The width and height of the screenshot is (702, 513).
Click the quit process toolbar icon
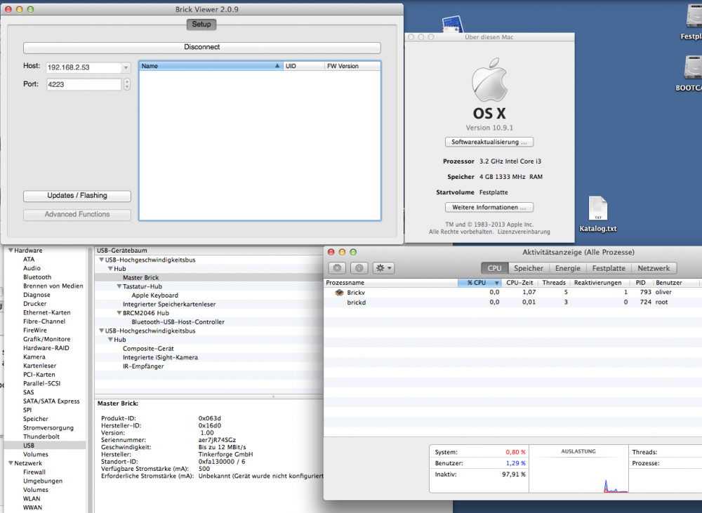tap(338, 268)
